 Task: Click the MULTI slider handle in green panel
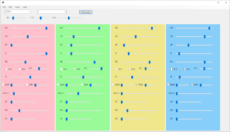78,94
